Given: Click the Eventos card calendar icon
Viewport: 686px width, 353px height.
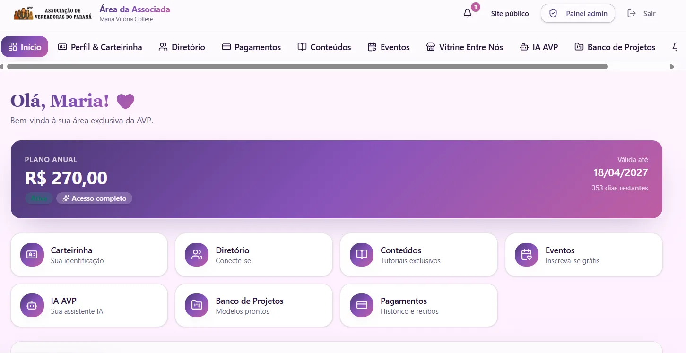Looking at the screenshot, I should [527, 255].
